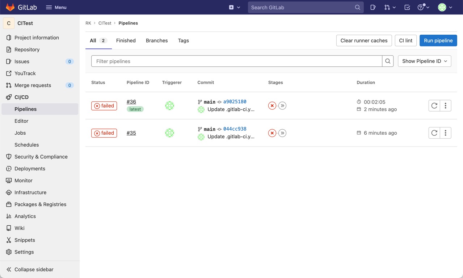
Task: Open Wiki in the sidebar
Action: pyautogui.click(x=40, y=228)
